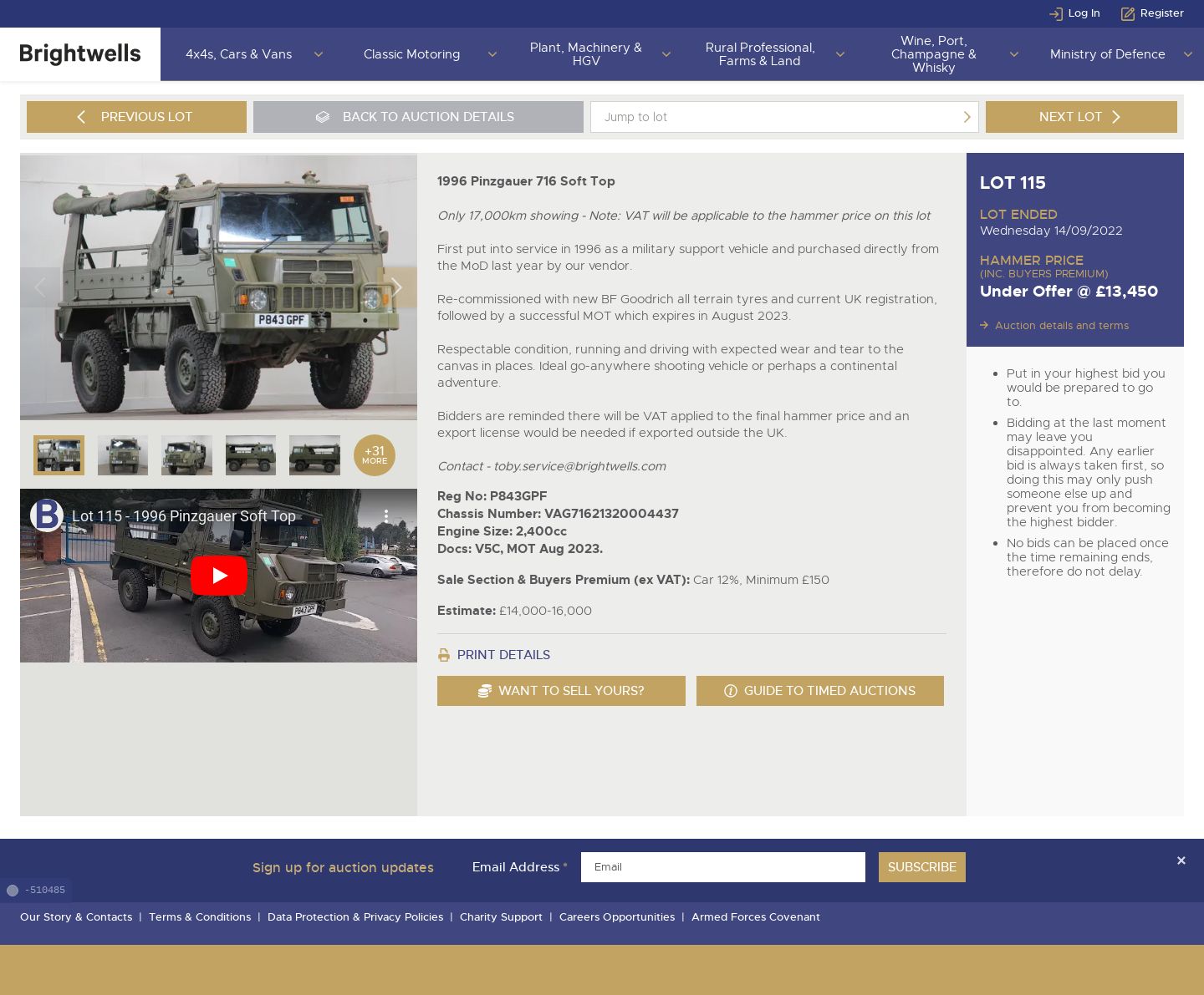Screen dimensions: 1204x995
Task: Open Wine, Port, Champagne & Whisky menu
Action: coord(934,54)
